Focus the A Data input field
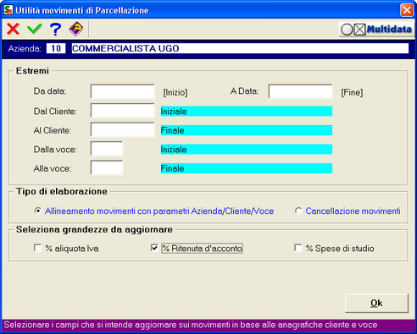This screenshot has width=417, height=334. pos(300,91)
